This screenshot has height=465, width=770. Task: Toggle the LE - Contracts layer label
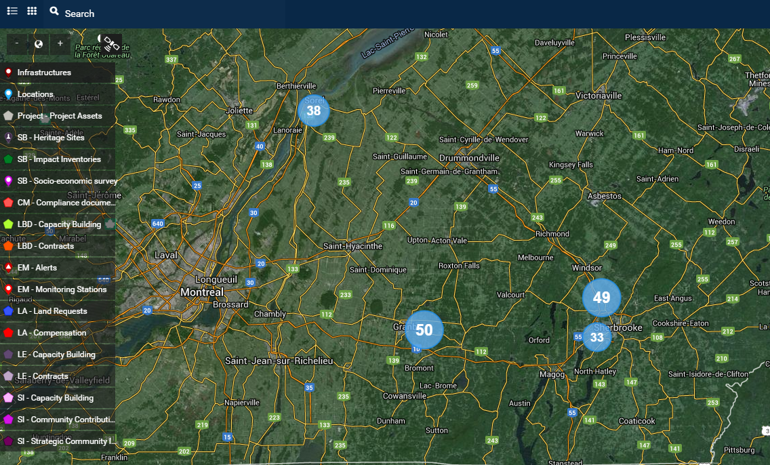43,376
